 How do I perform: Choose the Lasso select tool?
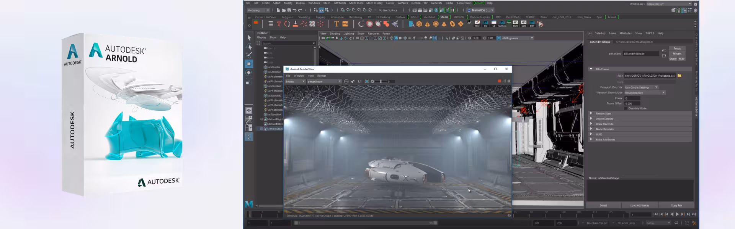point(249,46)
